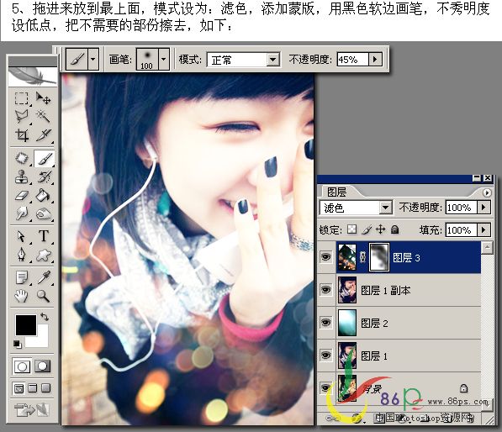Select the Eyedropper tool
This screenshot has width=502, height=432.
(43, 277)
